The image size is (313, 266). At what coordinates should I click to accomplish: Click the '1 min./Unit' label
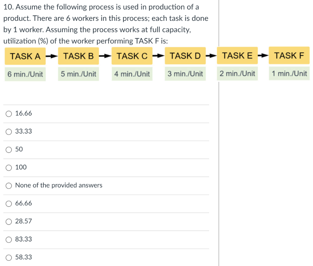tap(289, 74)
